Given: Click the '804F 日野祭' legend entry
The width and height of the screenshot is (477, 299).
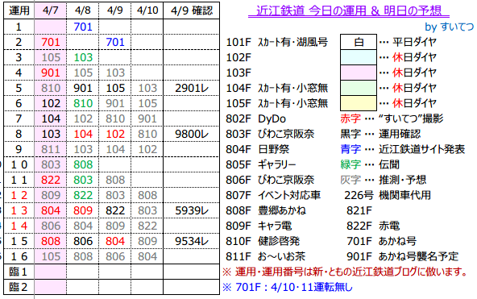Looking at the screenshot, I should pyautogui.click(x=257, y=149).
